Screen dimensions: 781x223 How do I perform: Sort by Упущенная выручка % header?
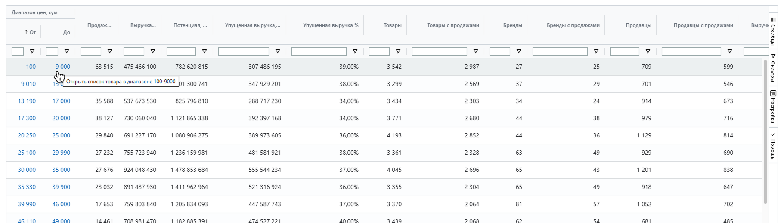[331, 25]
